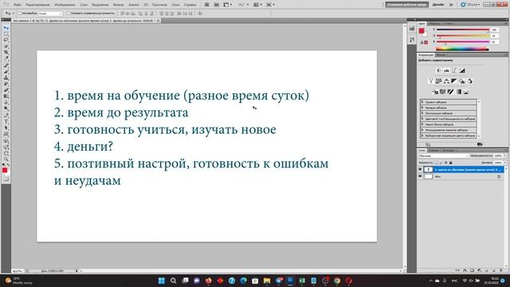Add a Curves adjustment

pyautogui.click(x=454, y=71)
